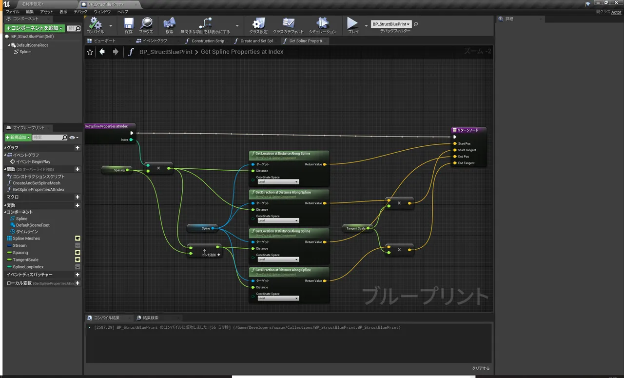Viewport: 624px width, 378px height.
Task: Open play mode options dropdown arrow
Action: [x=366, y=26]
